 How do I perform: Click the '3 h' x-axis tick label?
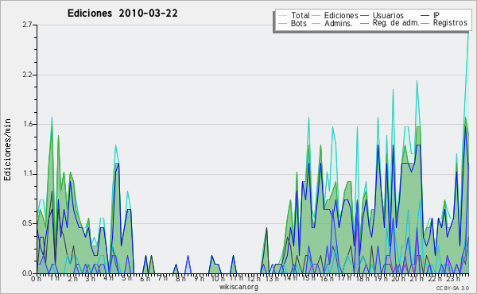[90, 278]
